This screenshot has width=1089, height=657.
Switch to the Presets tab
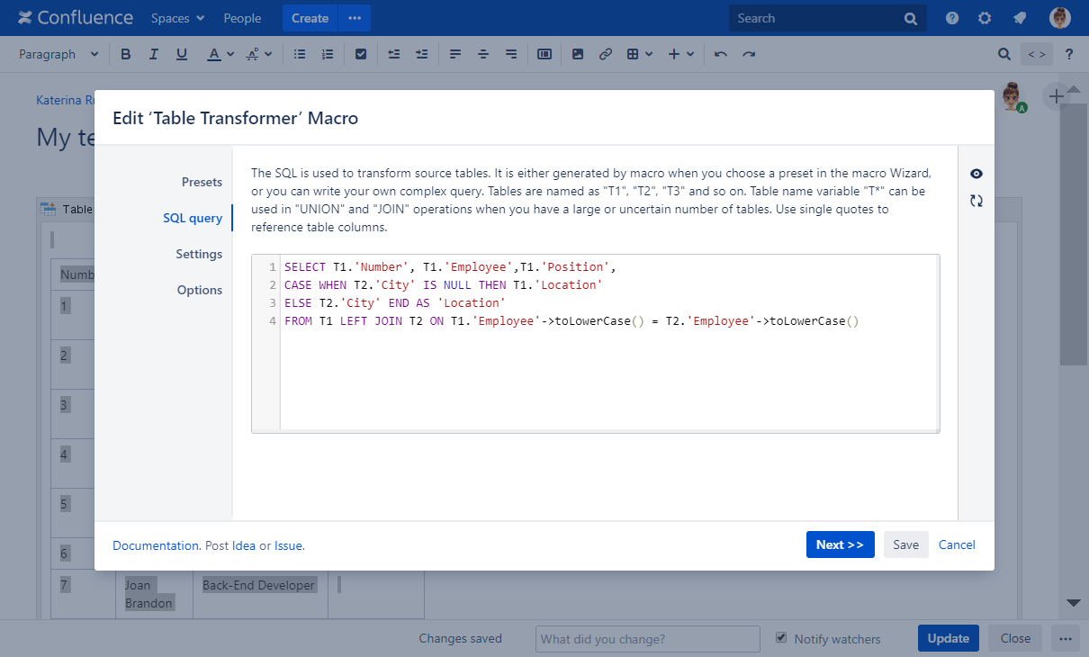(202, 182)
